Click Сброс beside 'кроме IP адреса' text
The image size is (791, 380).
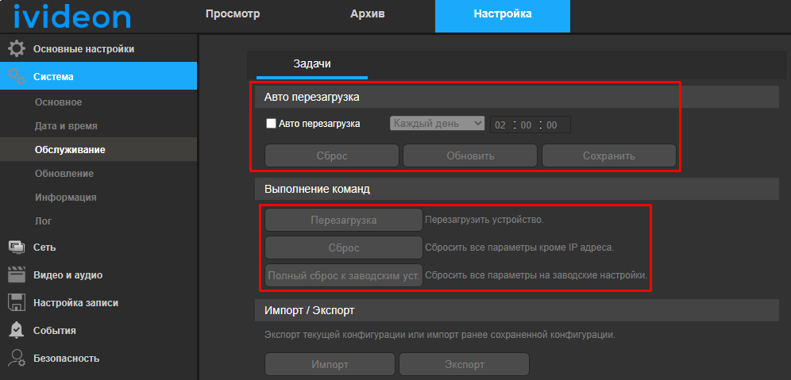coord(344,248)
